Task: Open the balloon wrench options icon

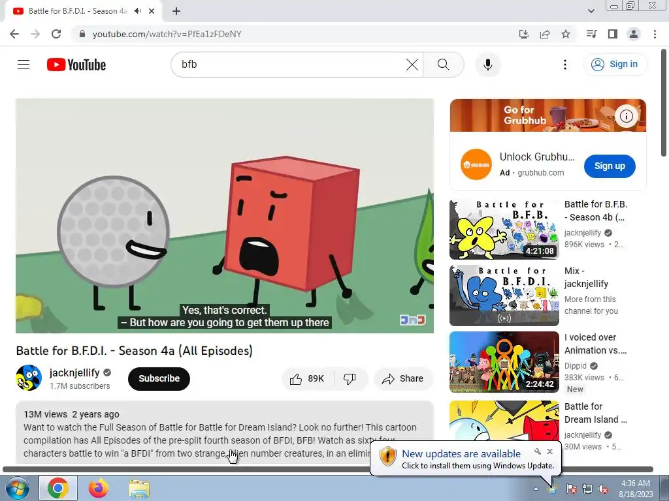Action: coord(538,451)
